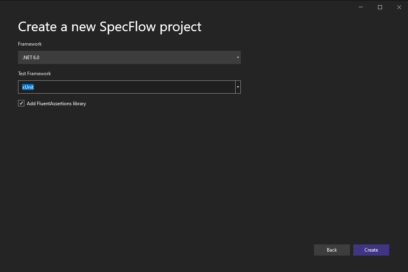Select the xUnit text in Test Framework field
Image resolution: width=408 pixels, height=272 pixels.
click(27, 87)
